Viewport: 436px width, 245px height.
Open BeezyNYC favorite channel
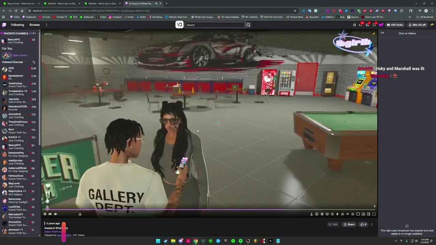pos(20,41)
